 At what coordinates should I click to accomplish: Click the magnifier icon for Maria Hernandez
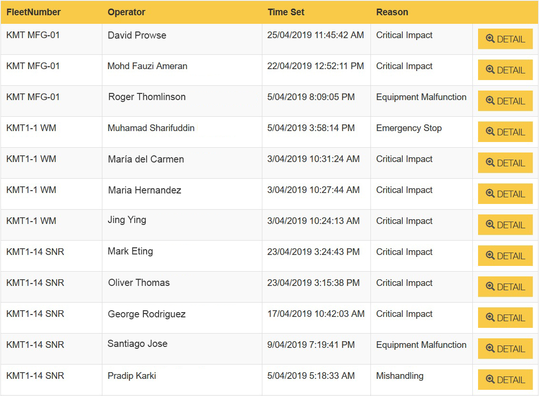click(490, 194)
